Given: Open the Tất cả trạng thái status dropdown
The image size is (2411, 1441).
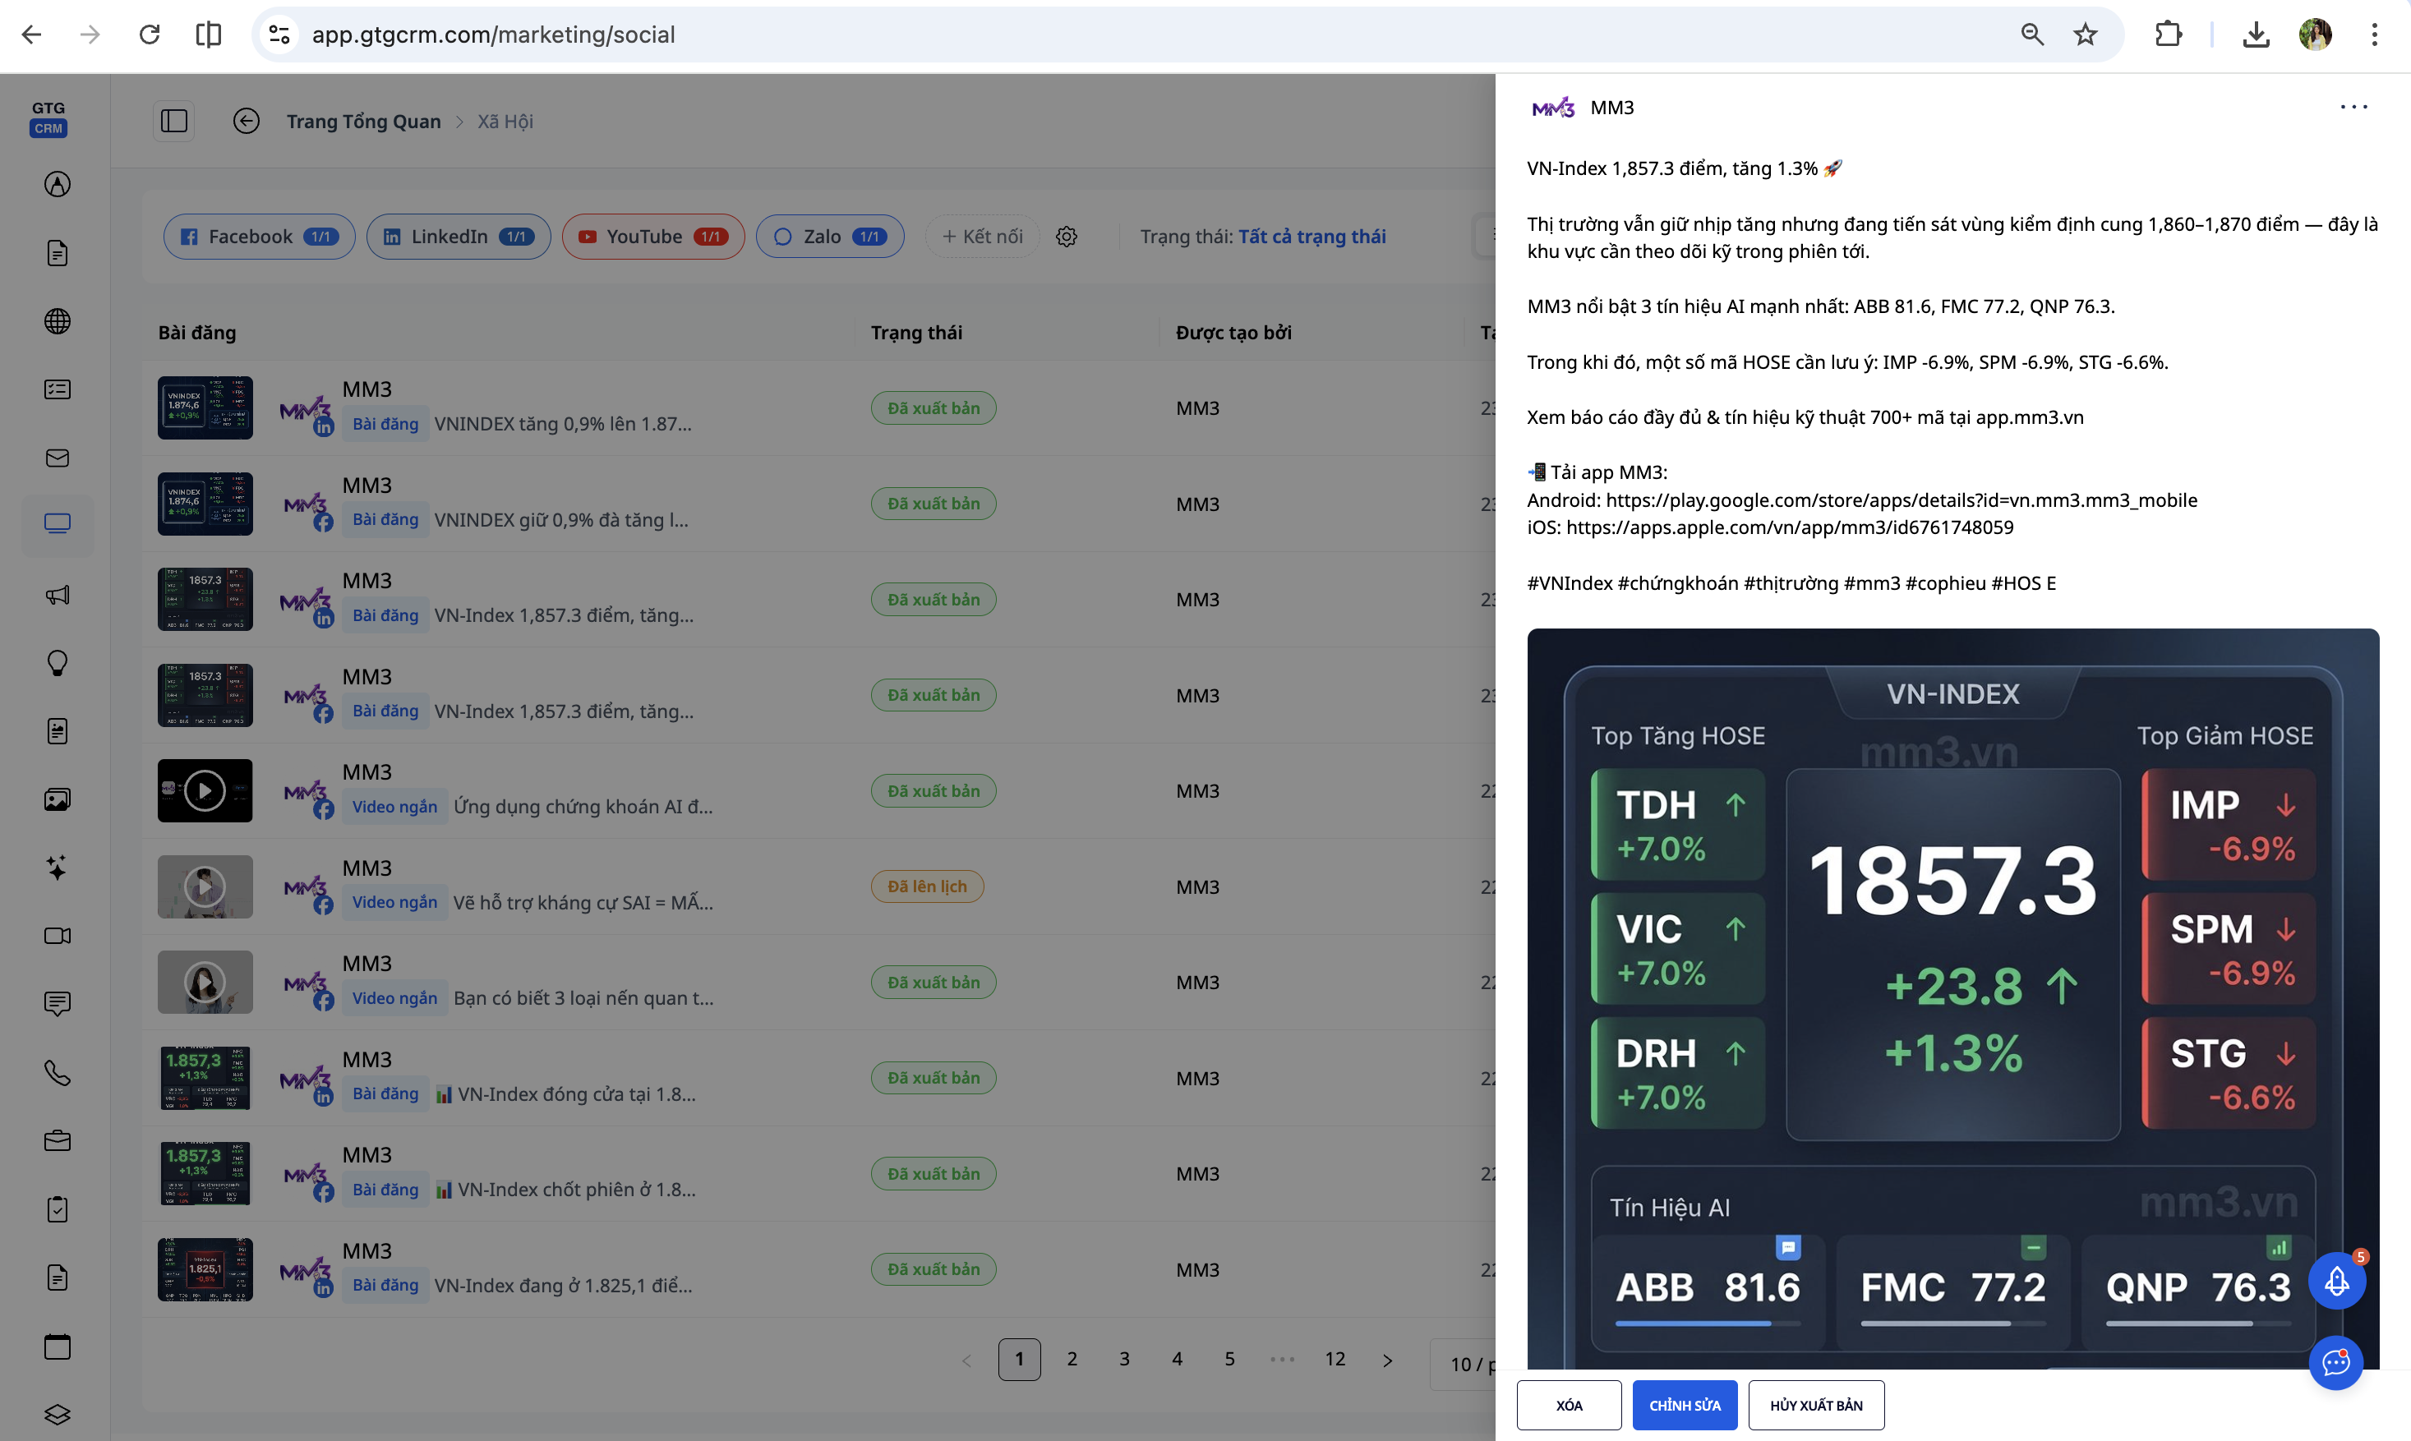Looking at the screenshot, I should [1311, 237].
